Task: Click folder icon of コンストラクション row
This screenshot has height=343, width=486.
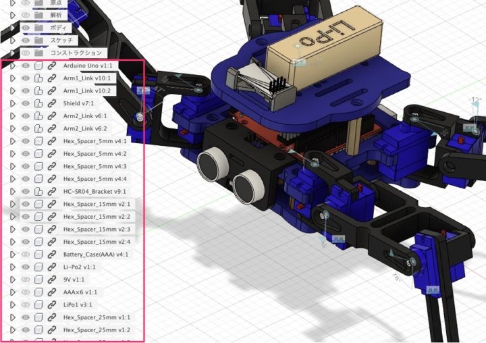Action: (40, 53)
